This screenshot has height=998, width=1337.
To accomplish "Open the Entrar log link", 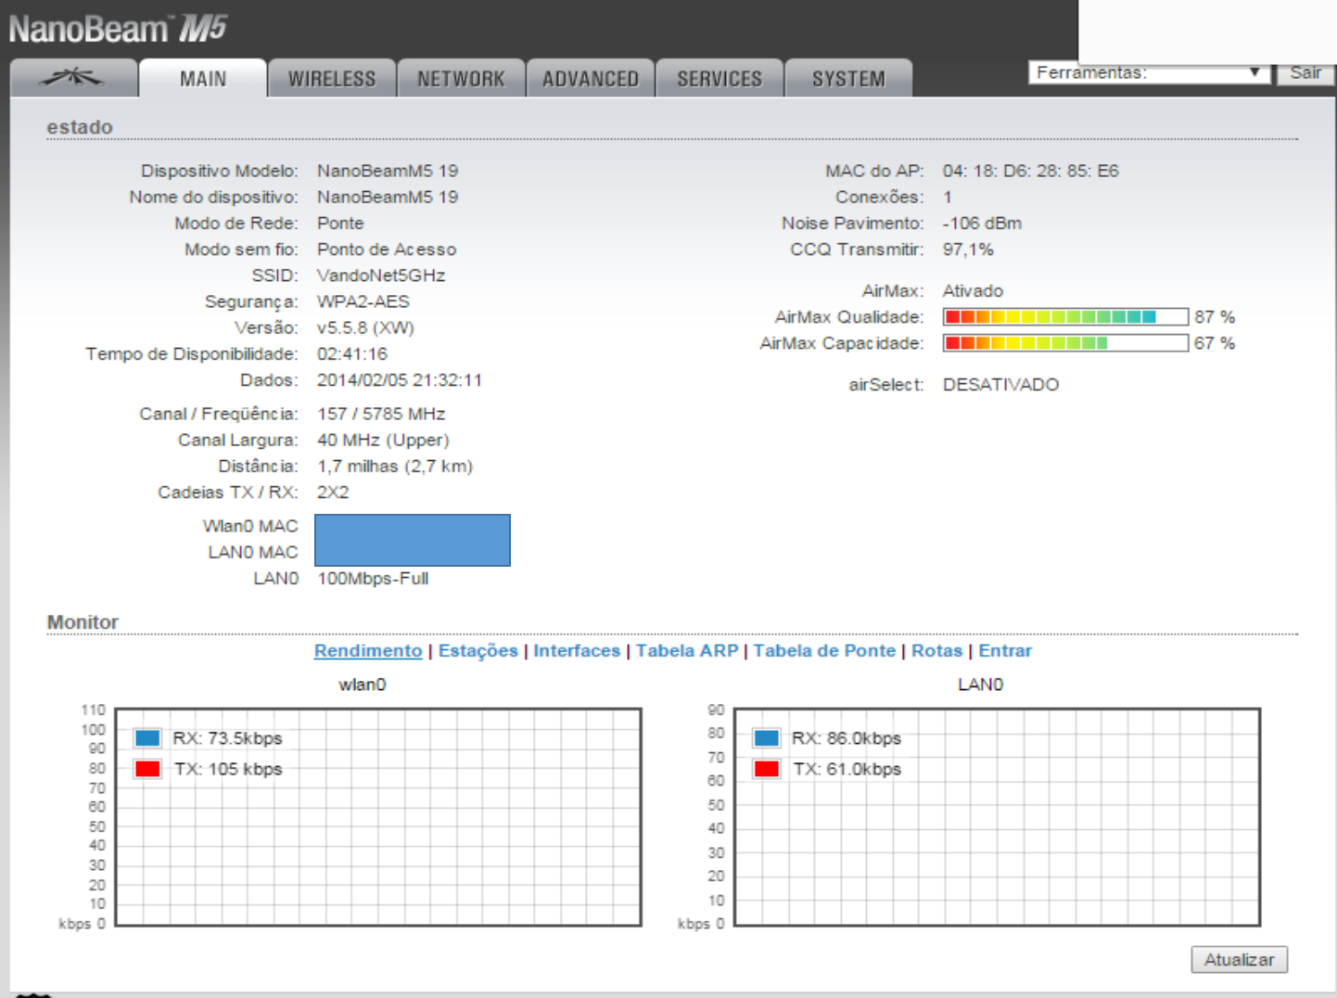I will 1005,651.
